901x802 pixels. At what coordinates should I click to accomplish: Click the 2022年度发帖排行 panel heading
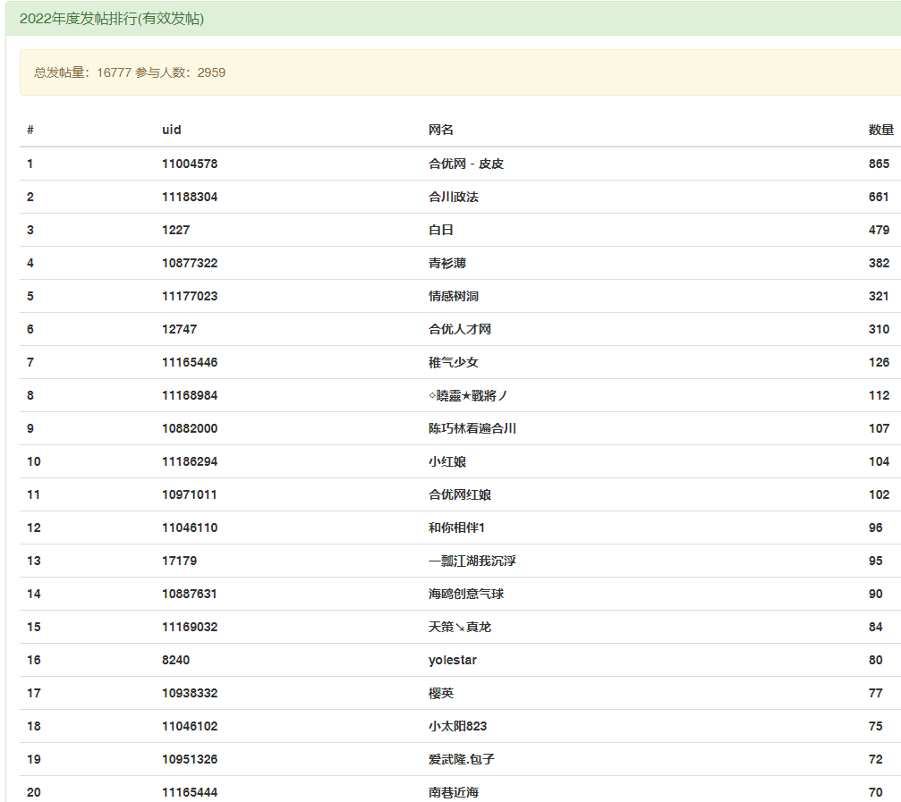(x=112, y=19)
